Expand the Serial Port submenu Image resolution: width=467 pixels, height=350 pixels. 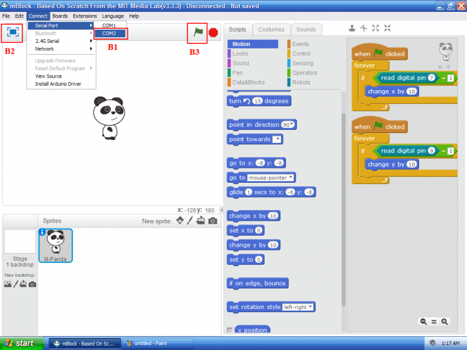[x=61, y=25]
